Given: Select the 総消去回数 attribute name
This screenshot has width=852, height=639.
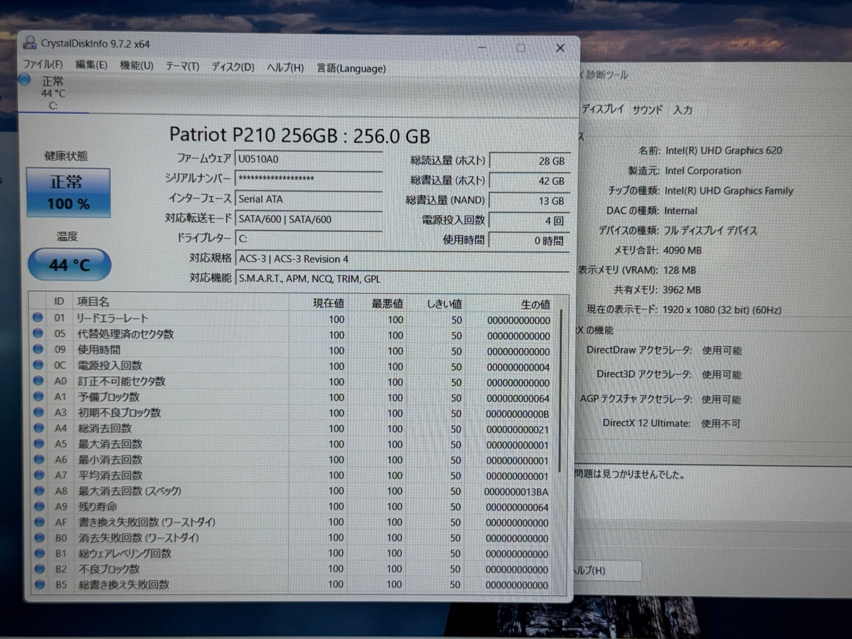Looking at the screenshot, I should point(105,428).
